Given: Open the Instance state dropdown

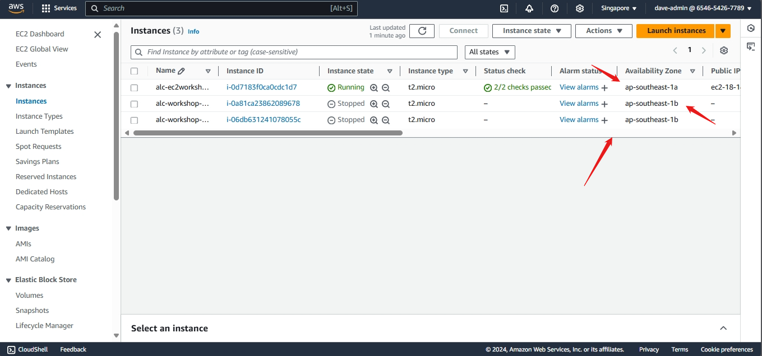Looking at the screenshot, I should click(531, 31).
